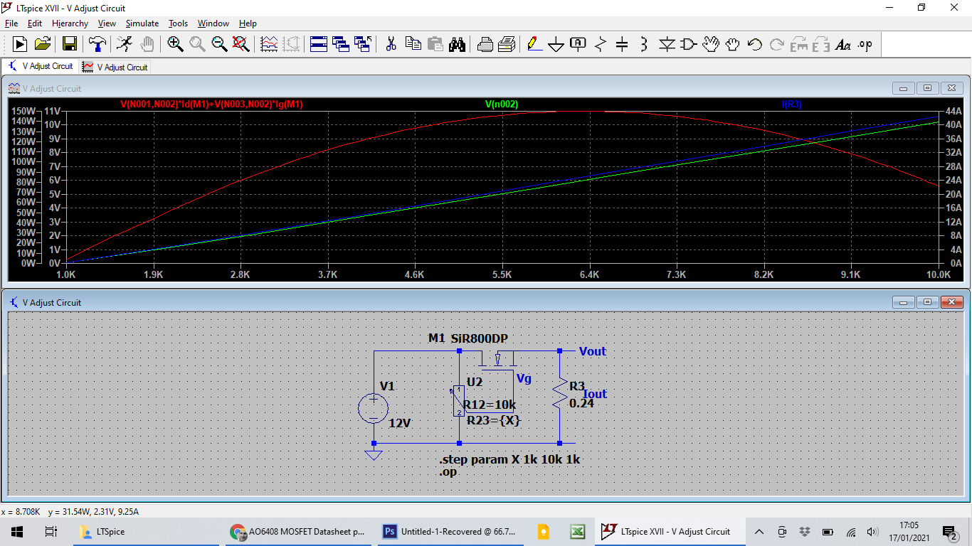Open notification center in system tray

(949, 532)
